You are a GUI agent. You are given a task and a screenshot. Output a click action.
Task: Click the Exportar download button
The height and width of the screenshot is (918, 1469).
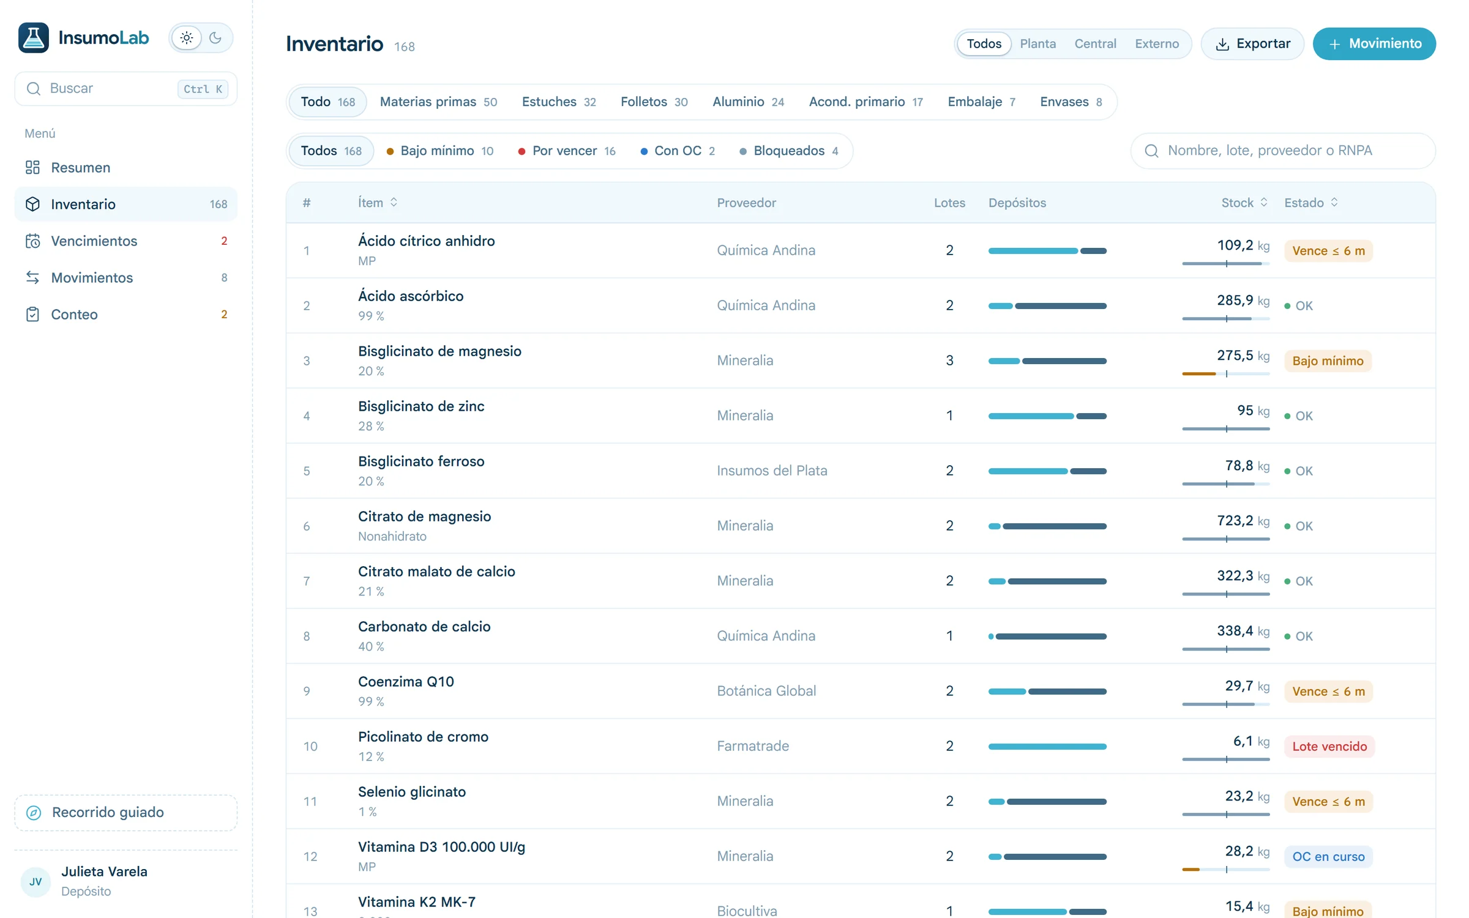click(1252, 43)
